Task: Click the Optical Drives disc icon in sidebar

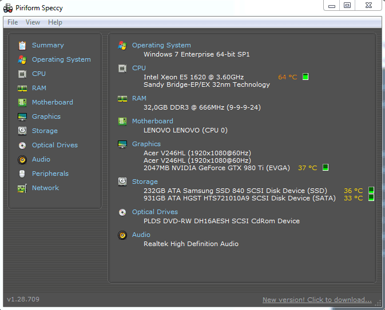Action: coord(22,145)
